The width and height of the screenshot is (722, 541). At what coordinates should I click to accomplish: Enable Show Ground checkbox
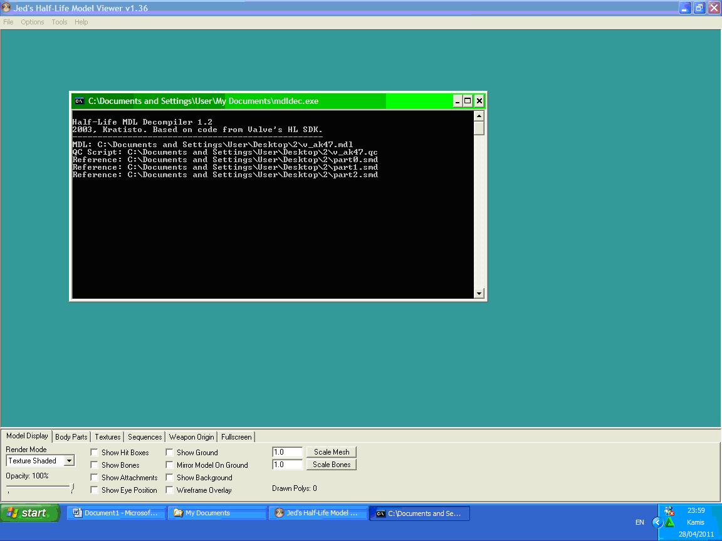pos(169,452)
